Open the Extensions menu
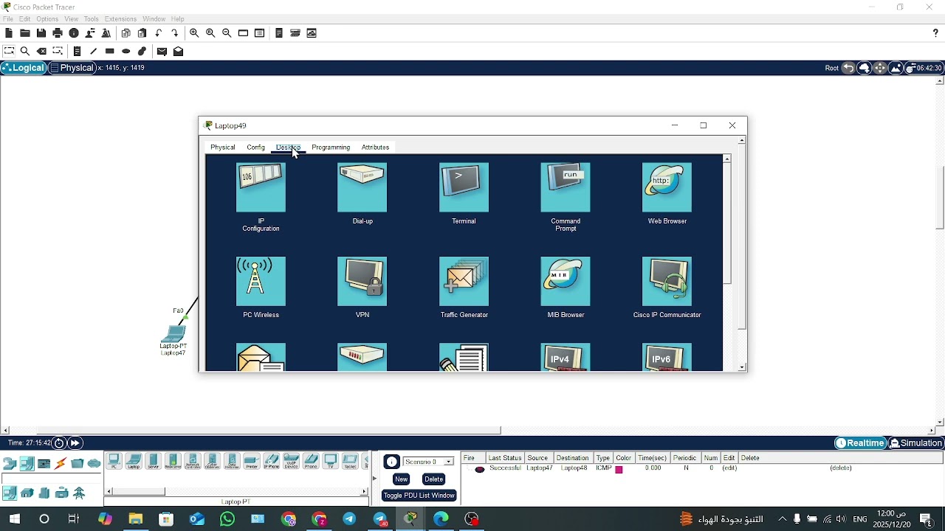Screen dimensions: 945x531 [x=120, y=19]
